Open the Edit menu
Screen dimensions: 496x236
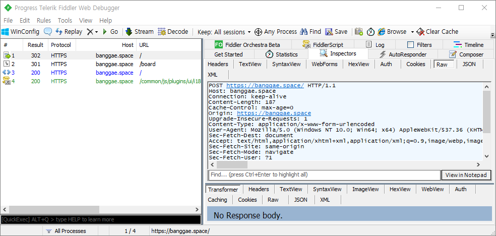pyautogui.click(x=25, y=21)
